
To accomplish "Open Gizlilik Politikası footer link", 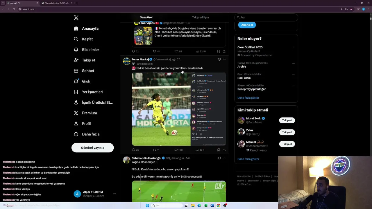I will [x=262, y=176].
